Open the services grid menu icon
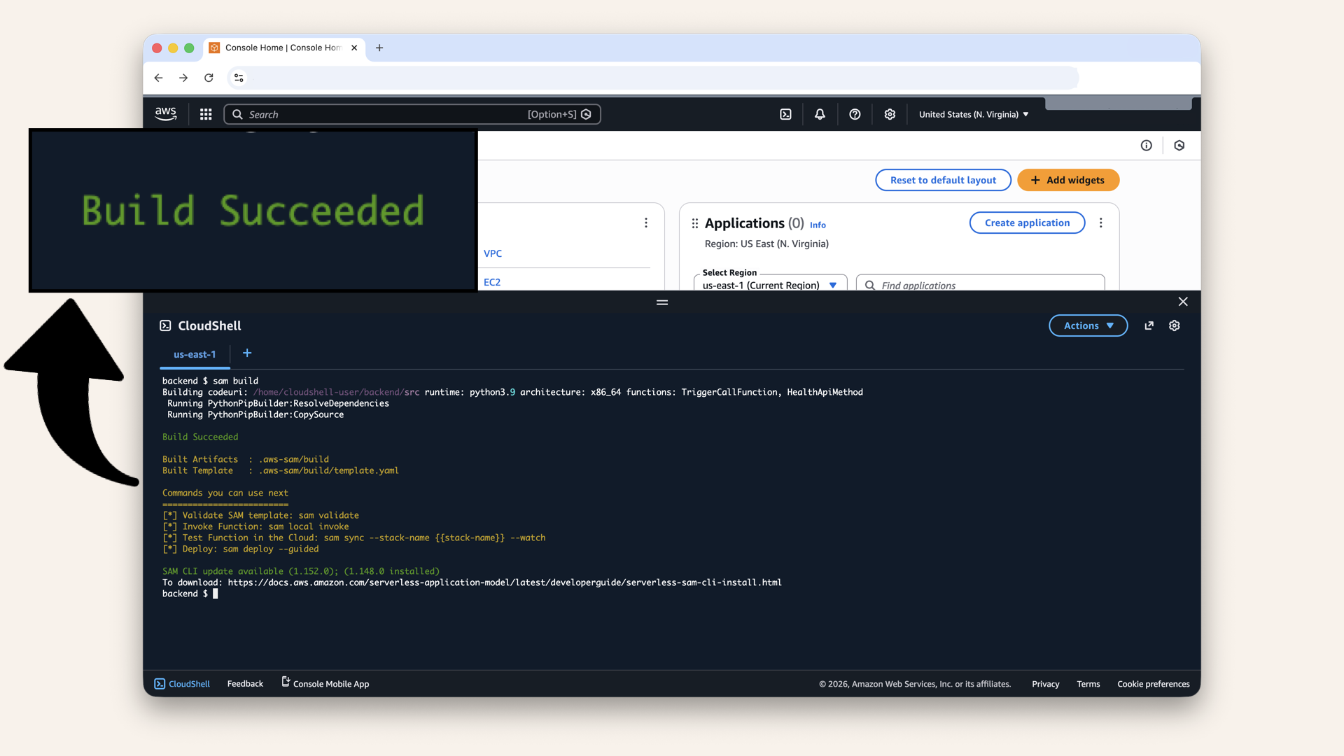This screenshot has width=1344, height=756. point(205,114)
